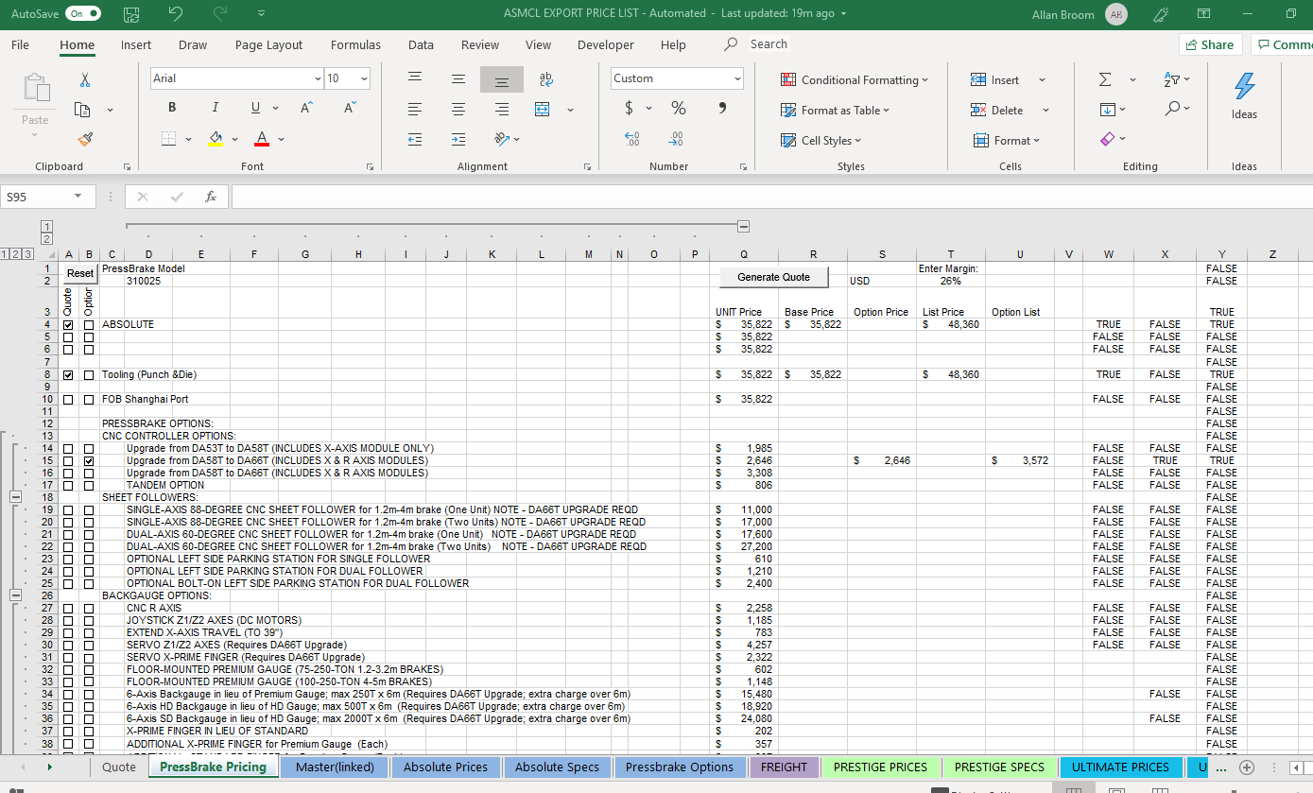The width and height of the screenshot is (1313, 793).
Task: Toggle Italic formatting
Action: (x=215, y=108)
